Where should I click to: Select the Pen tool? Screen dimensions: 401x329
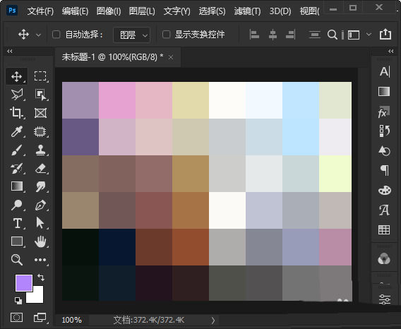pyautogui.click(x=40, y=205)
